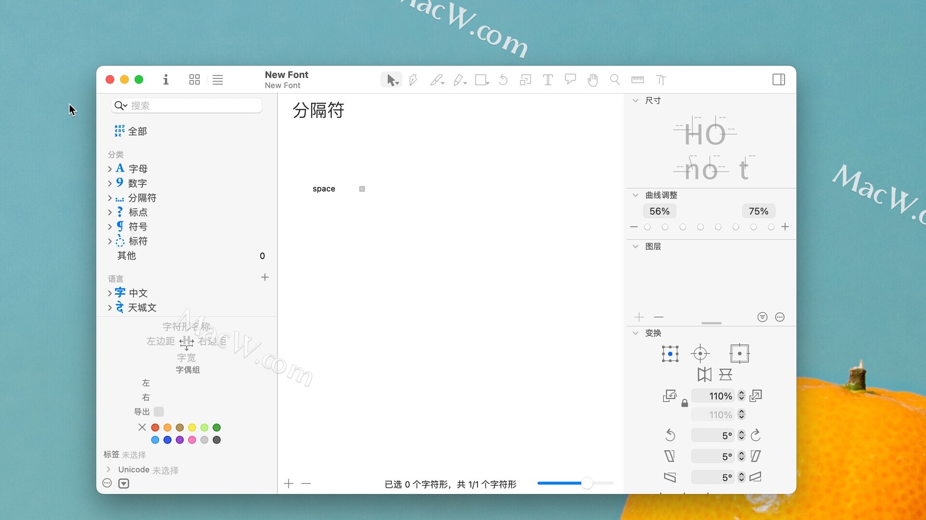Toggle the right sidebar panel

(x=778, y=79)
